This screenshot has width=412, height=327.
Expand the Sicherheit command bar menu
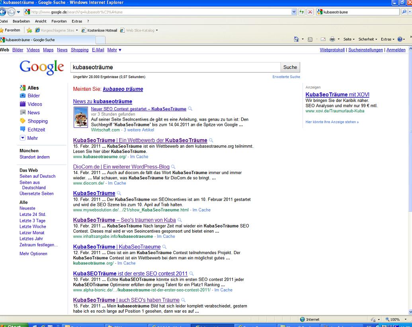click(x=367, y=39)
